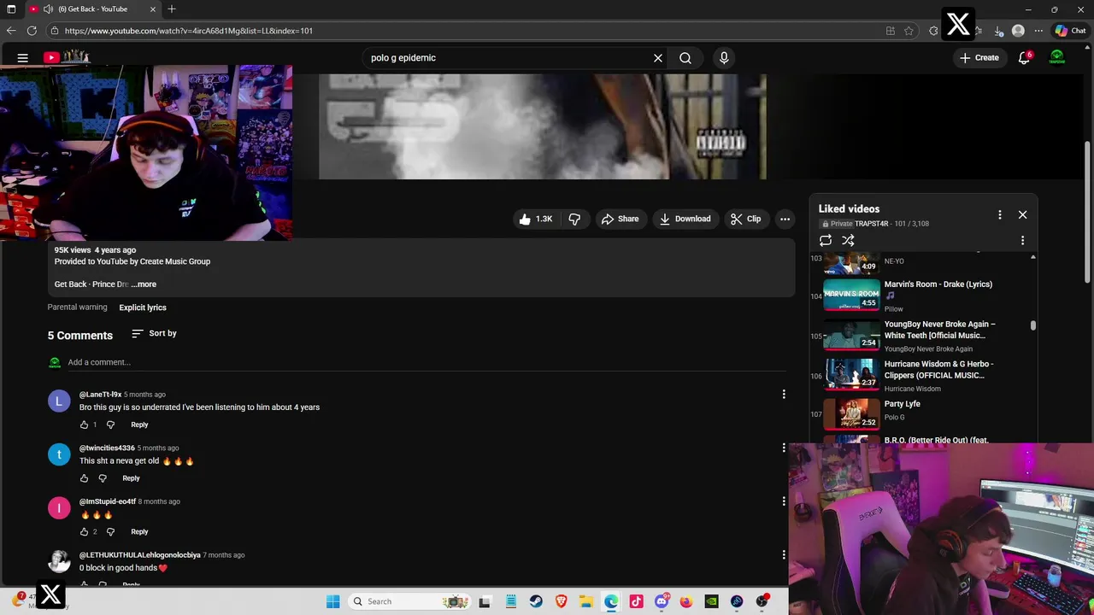
Task: Click the Clip button
Action: (745, 219)
